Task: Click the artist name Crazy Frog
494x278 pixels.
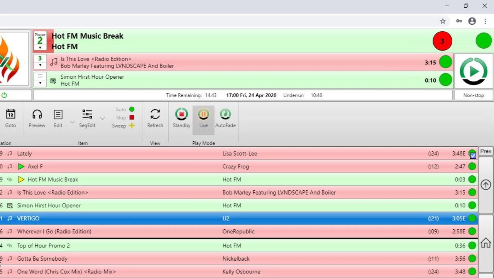Action: (235, 166)
